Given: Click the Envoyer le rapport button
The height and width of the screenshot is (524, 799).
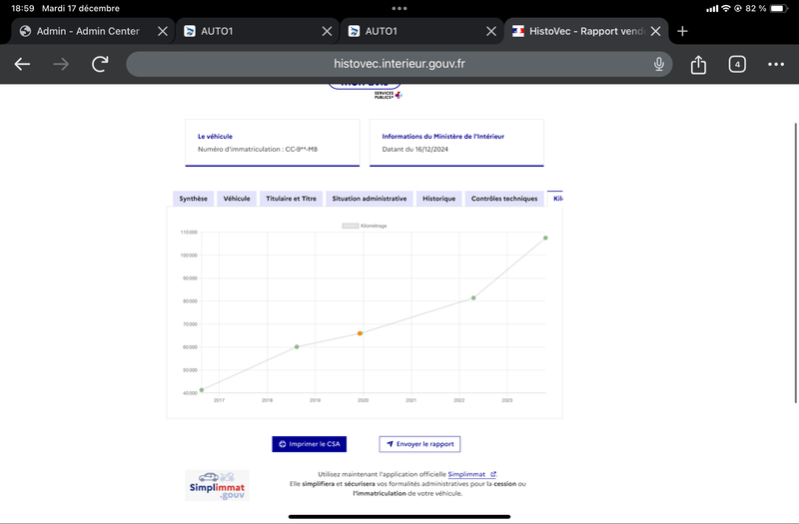Looking at the screenshot, I should 419,444.
